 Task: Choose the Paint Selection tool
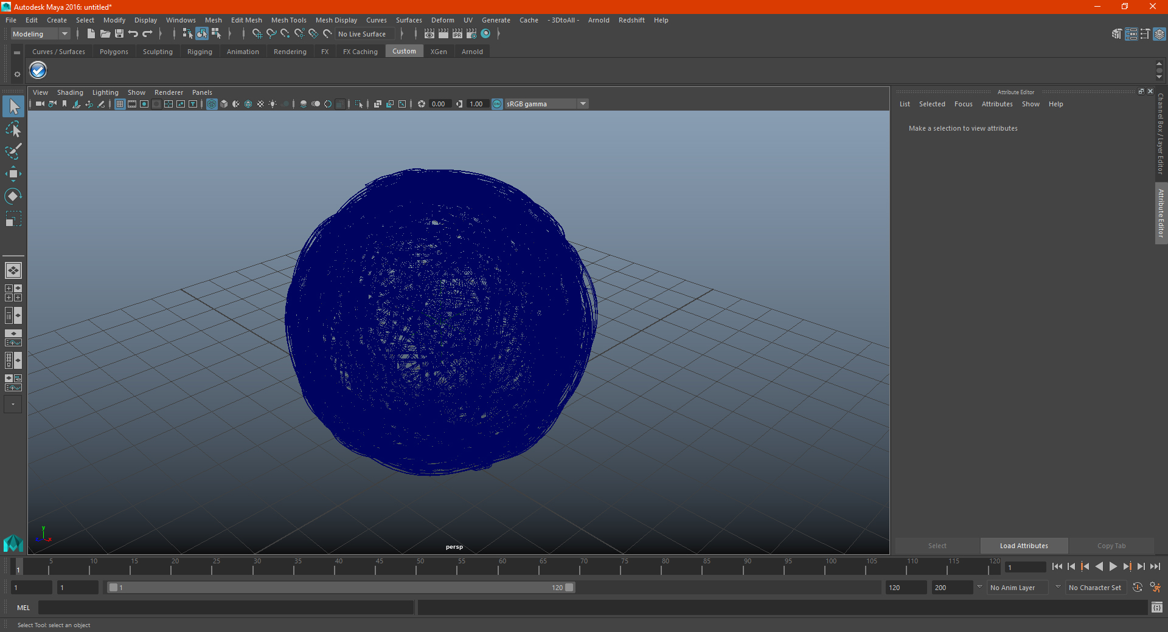click(13, 151)
